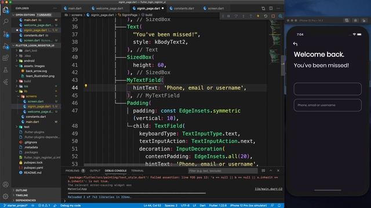Restart the debug session
The image size is (371, 208).
[265, 16]
